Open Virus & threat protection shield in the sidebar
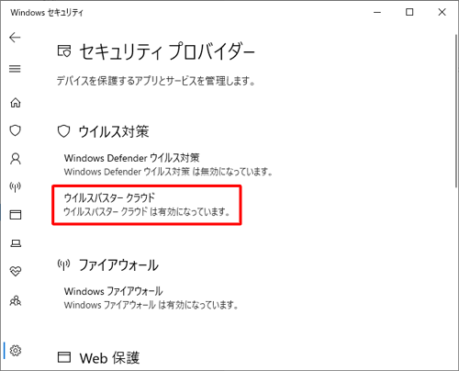Image resolution: width=459 pixels, height=371 pixels. [16, 130]
